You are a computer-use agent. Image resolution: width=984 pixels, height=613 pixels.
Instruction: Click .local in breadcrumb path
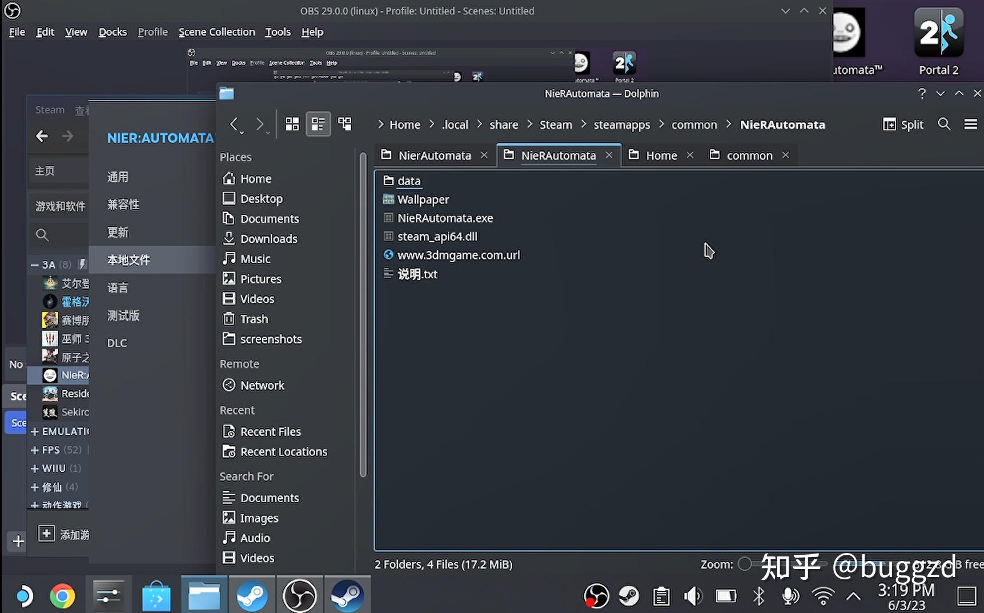pyautogui.click(x=455, y=125)
